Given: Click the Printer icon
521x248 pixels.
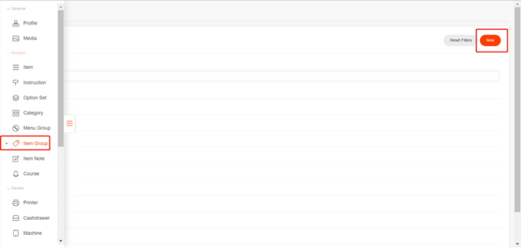Looking at the screenshot, I should (16, 203).
